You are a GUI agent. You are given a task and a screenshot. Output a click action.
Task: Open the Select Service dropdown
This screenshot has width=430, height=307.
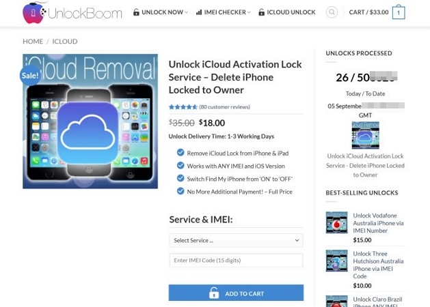click(236, 240)
